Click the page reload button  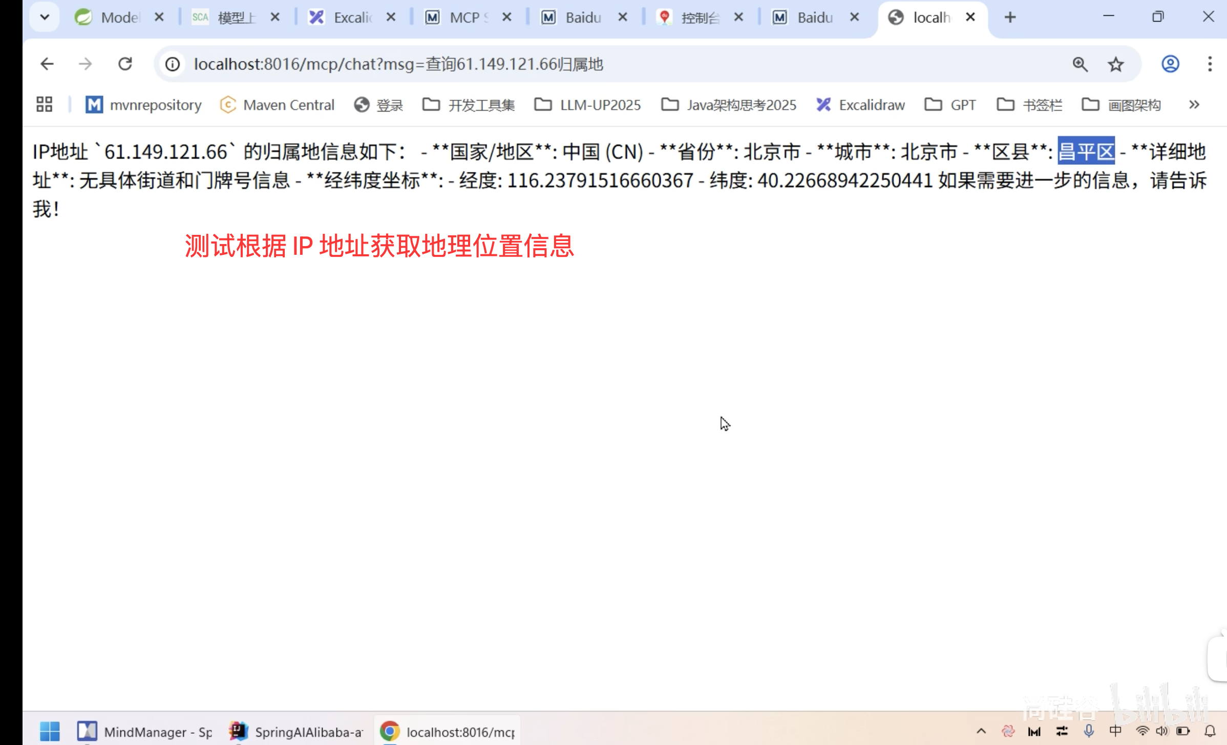[x=125, y=64]
